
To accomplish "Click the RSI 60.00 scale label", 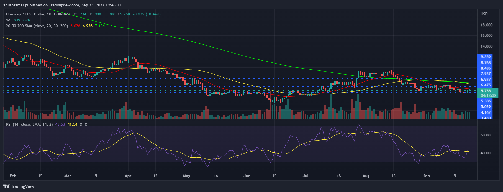I will click(x=485, y=135).
